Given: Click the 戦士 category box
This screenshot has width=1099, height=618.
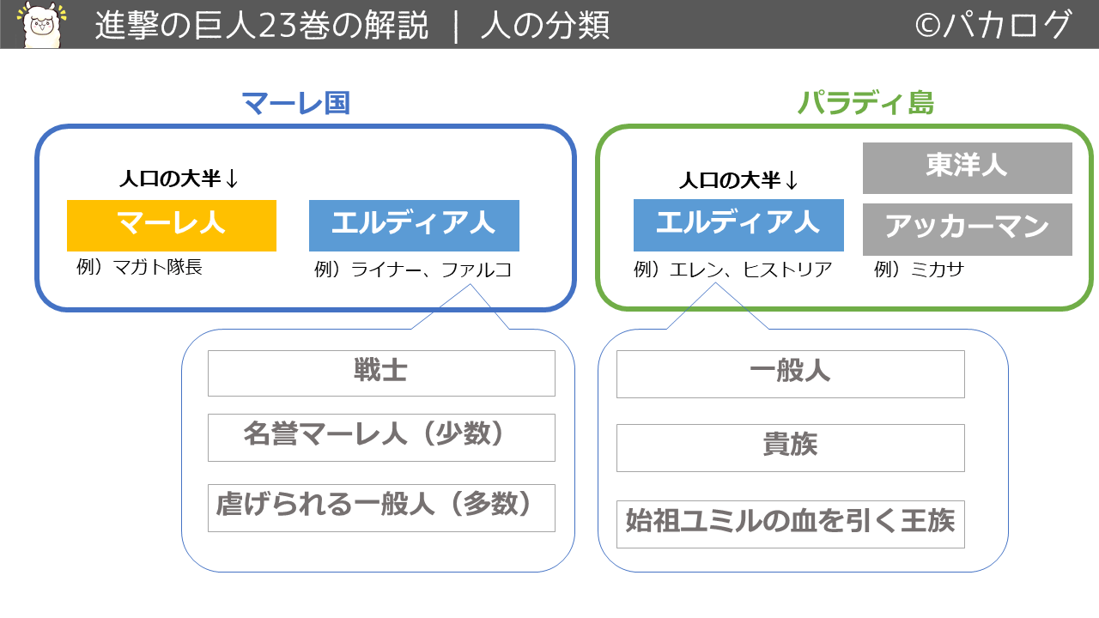Looking at the screenshot, I should pyautogui.click(x=381, y=373).
